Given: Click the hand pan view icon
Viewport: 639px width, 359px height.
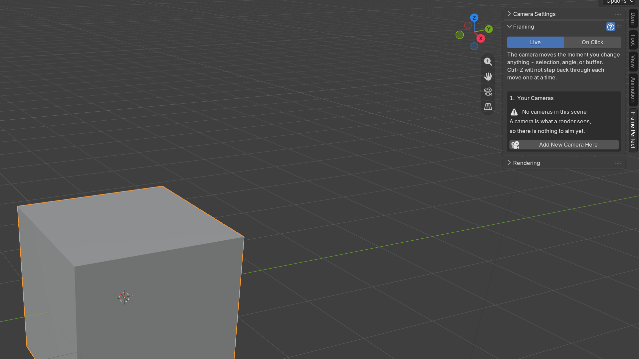Looking at the screenshot, I should click(x=488, y=76).
